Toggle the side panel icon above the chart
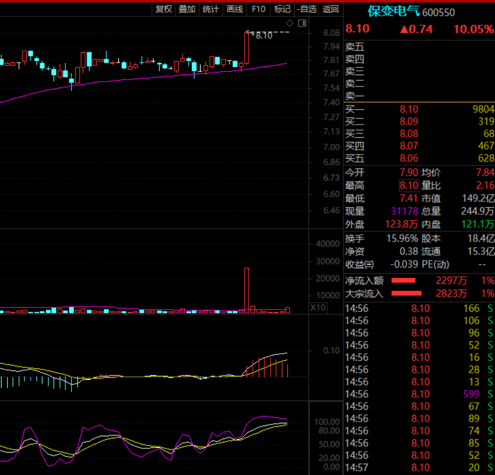Screen dimensions: 495x475 [302, 23]
